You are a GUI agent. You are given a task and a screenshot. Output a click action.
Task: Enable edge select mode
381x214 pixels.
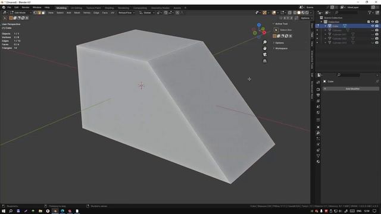(39, 12)
